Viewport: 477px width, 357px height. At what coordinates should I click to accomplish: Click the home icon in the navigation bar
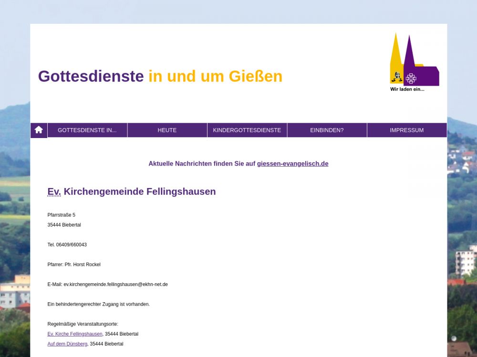point(39,130)
